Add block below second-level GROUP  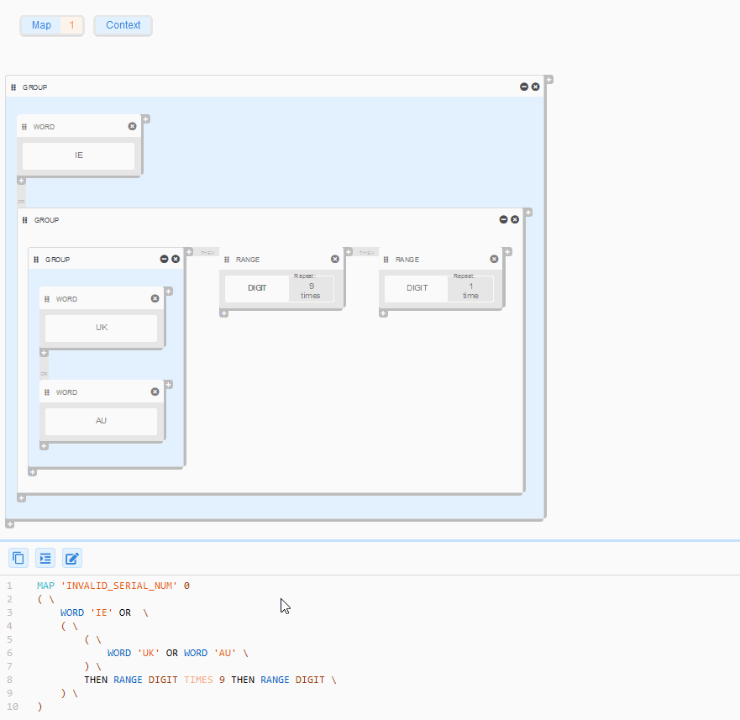(21, 497)
